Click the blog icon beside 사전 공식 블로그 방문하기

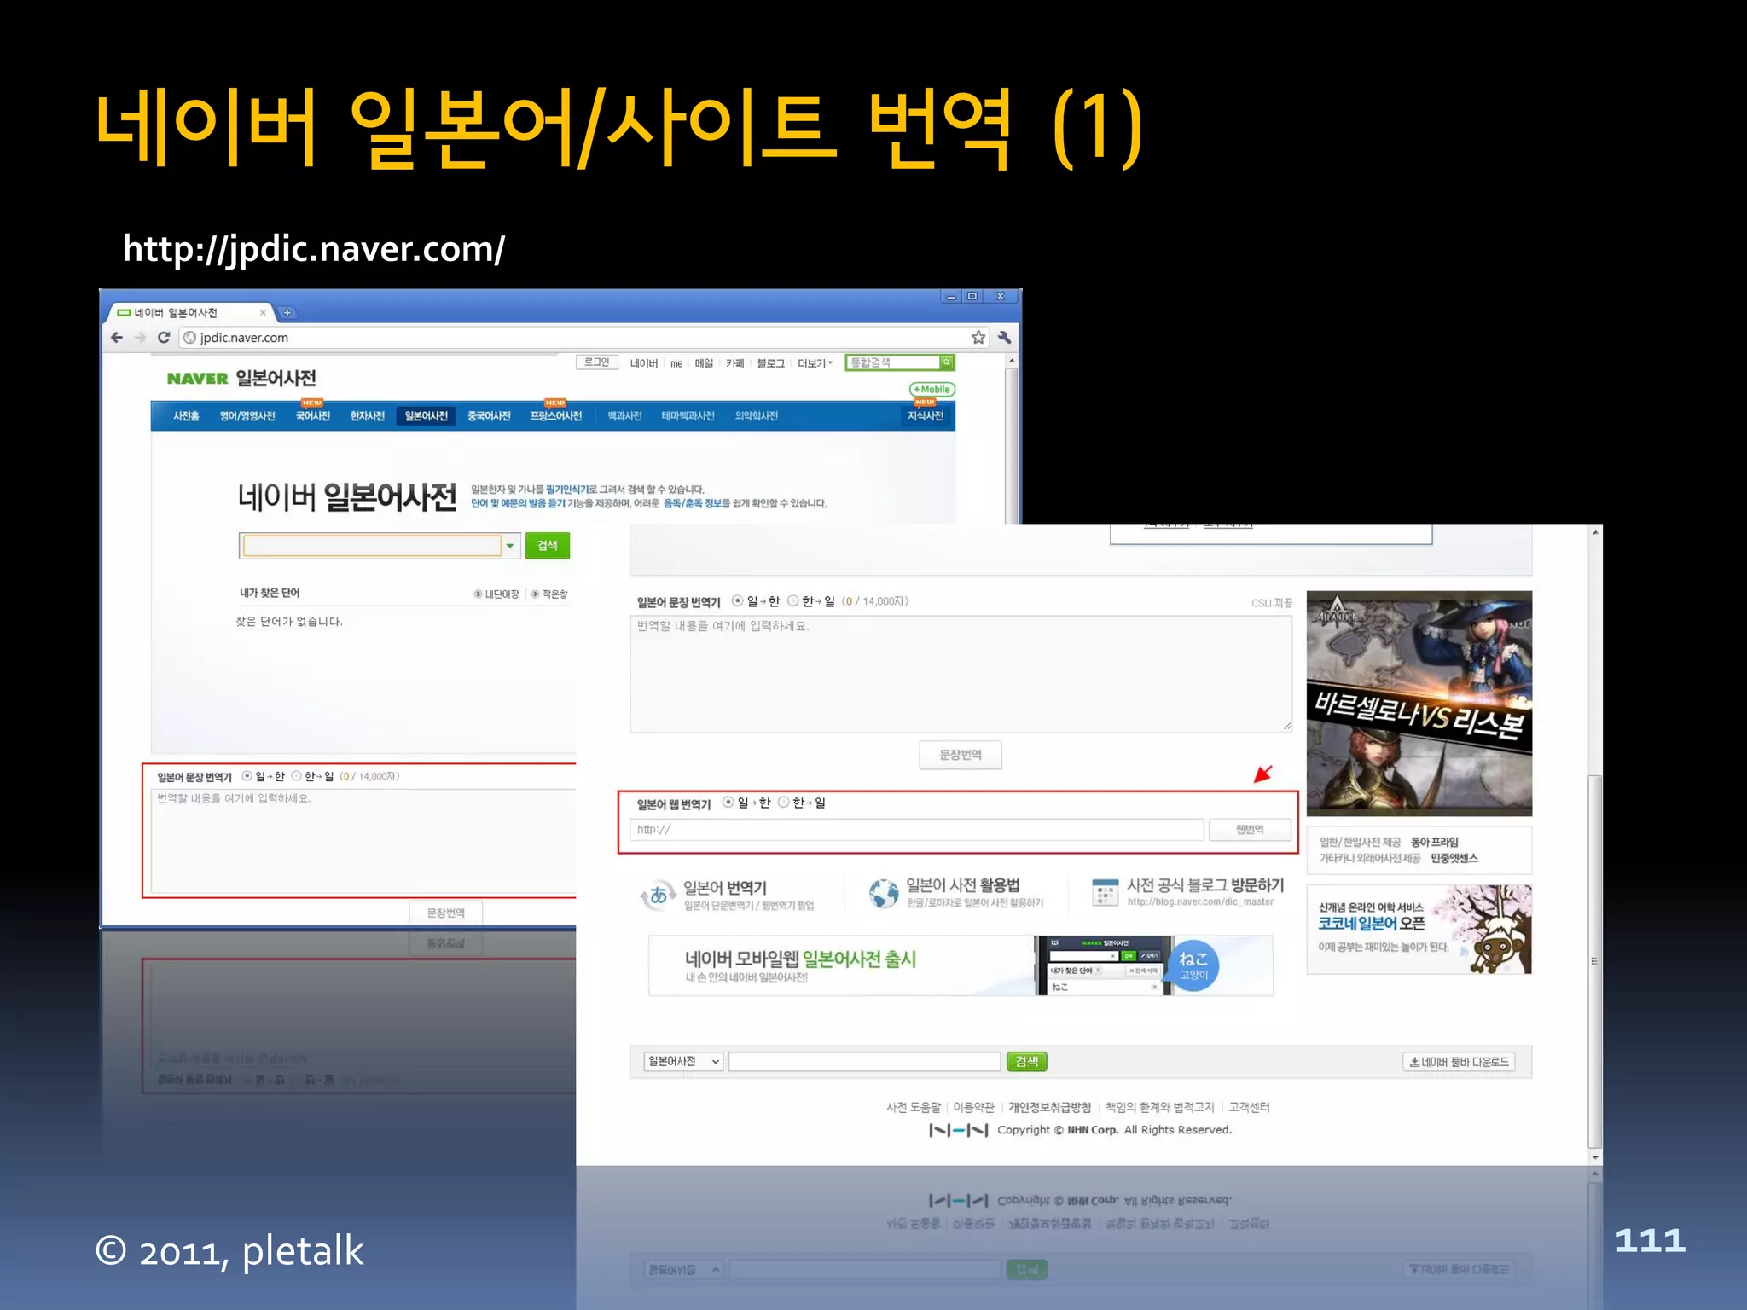point(1105,892)
